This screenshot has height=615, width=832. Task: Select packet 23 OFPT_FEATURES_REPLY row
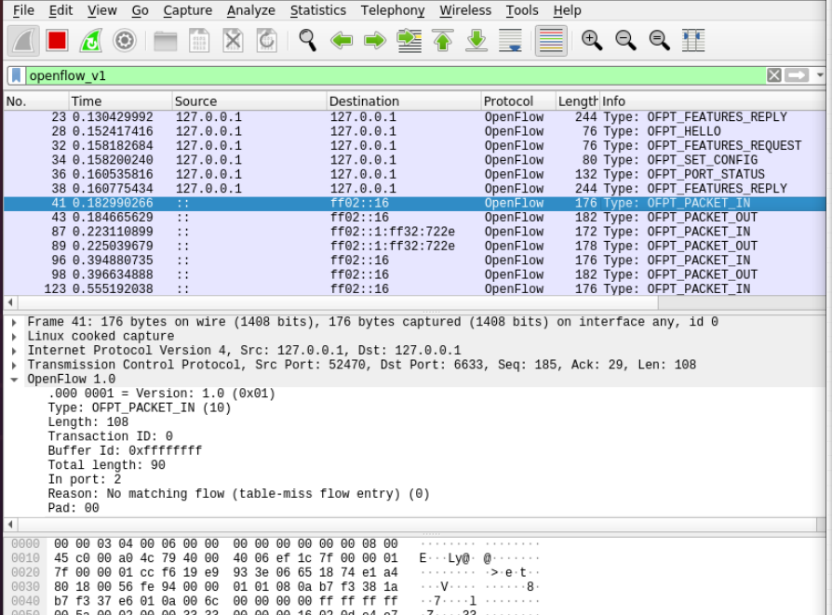414,116
